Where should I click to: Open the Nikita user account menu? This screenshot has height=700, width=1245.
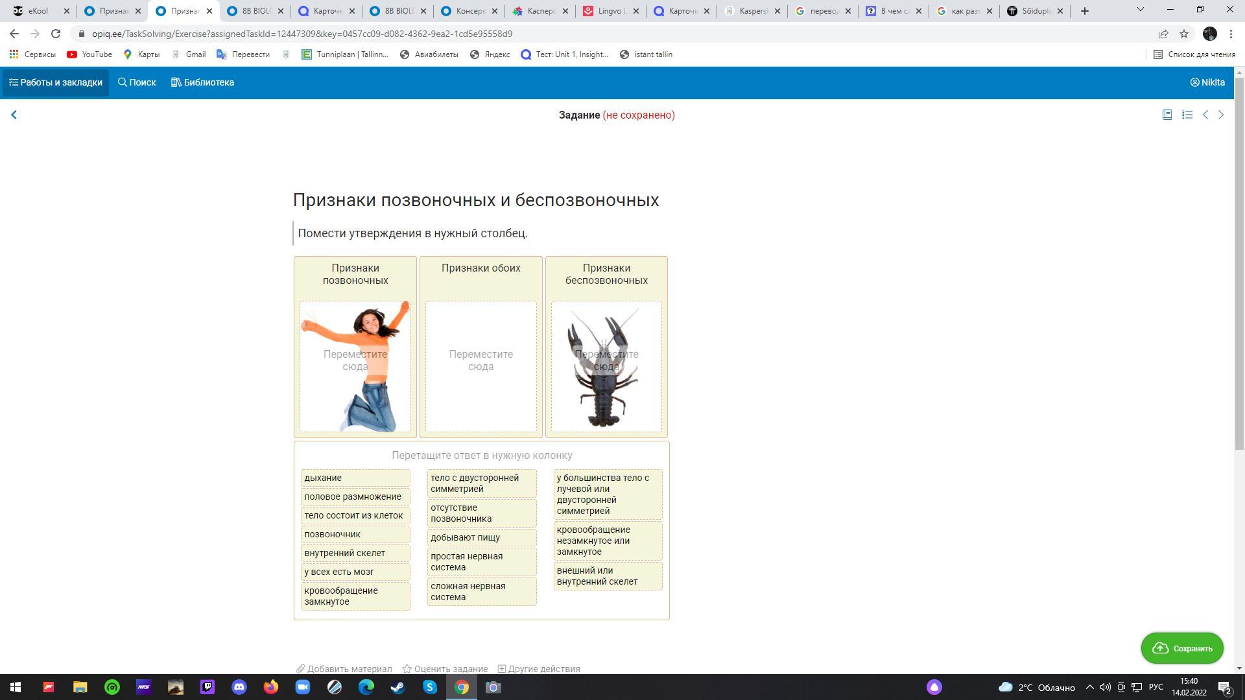1207,82
